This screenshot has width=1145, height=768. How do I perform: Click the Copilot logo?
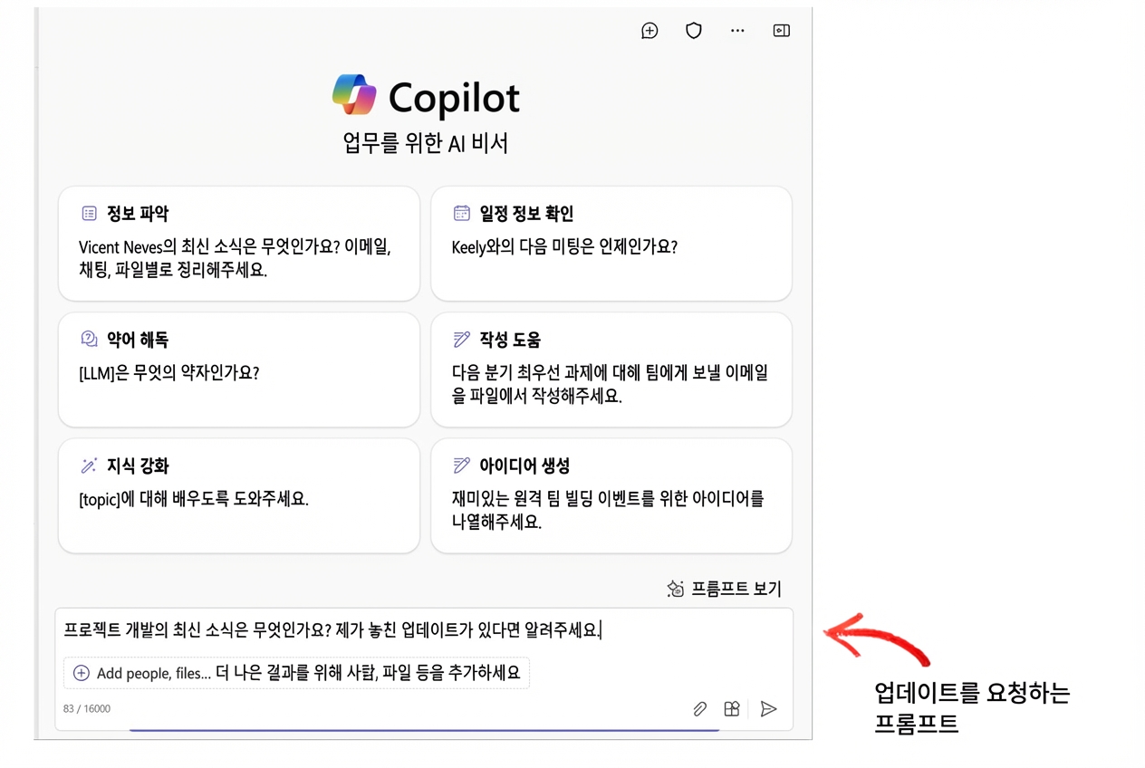point(354,95)
